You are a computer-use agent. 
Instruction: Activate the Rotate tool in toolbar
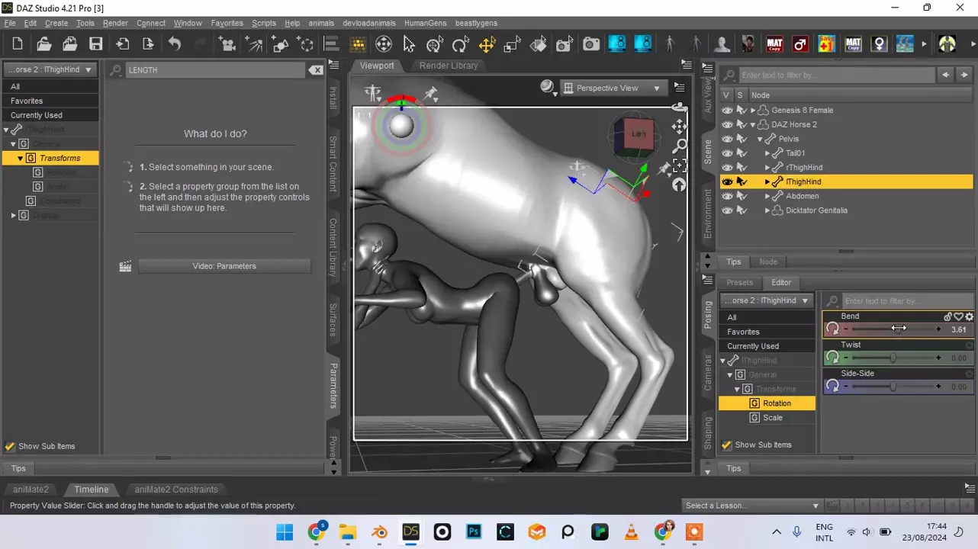(x=460, y=44)
